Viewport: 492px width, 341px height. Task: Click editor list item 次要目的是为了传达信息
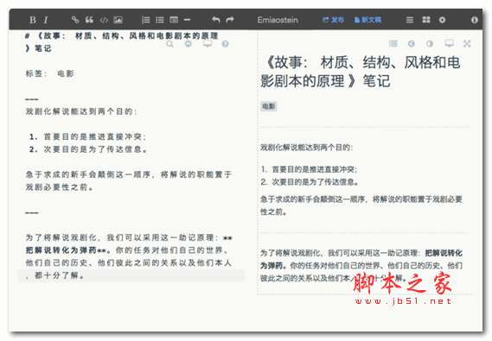click(95, 149)
